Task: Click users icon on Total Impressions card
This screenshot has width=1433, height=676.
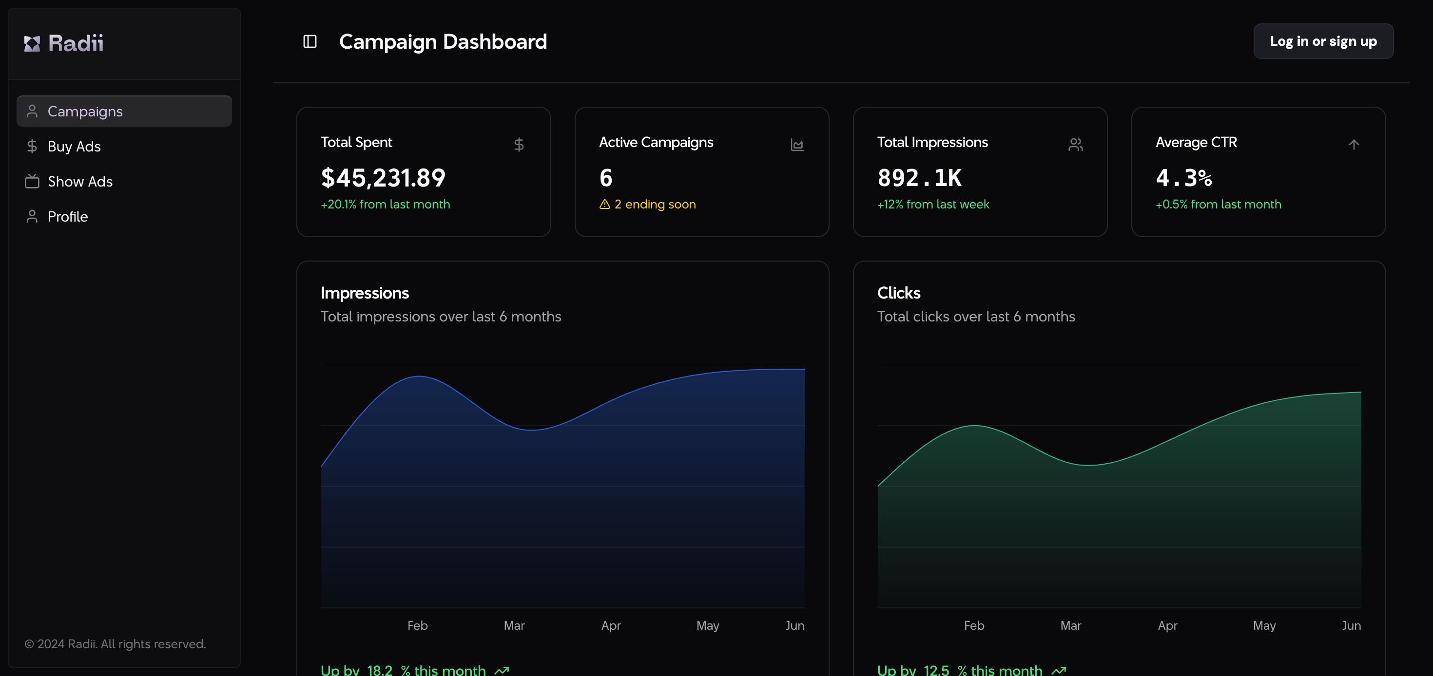Action: pos(1076,145)
